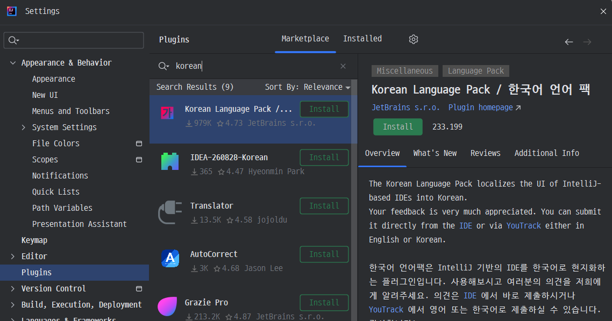Install Korean Language Pack from the list
The height and width of the screenshot is (321, 612).
tap(324, 109)
